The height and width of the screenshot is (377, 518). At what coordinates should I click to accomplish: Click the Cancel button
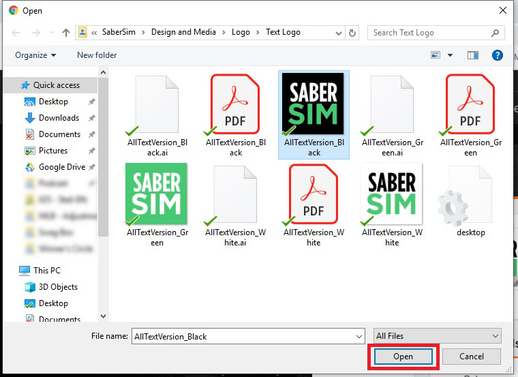pyautogui.click(x=472, y=357)
